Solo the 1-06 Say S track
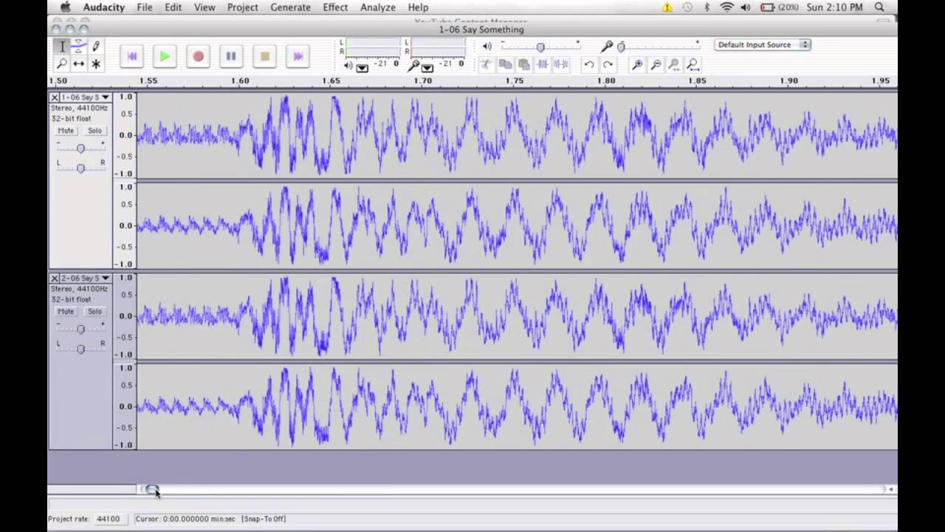 click(x=94, y=131)
